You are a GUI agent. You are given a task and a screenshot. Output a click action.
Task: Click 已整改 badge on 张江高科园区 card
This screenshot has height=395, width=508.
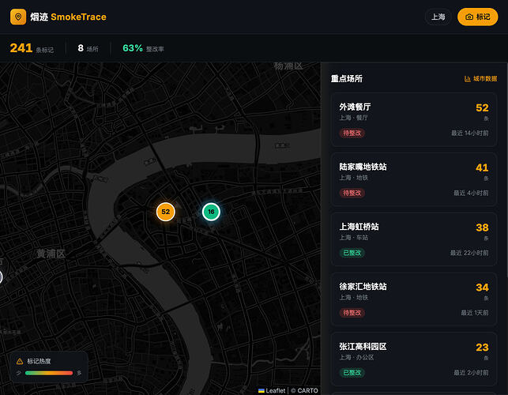[x=352, y=373]
